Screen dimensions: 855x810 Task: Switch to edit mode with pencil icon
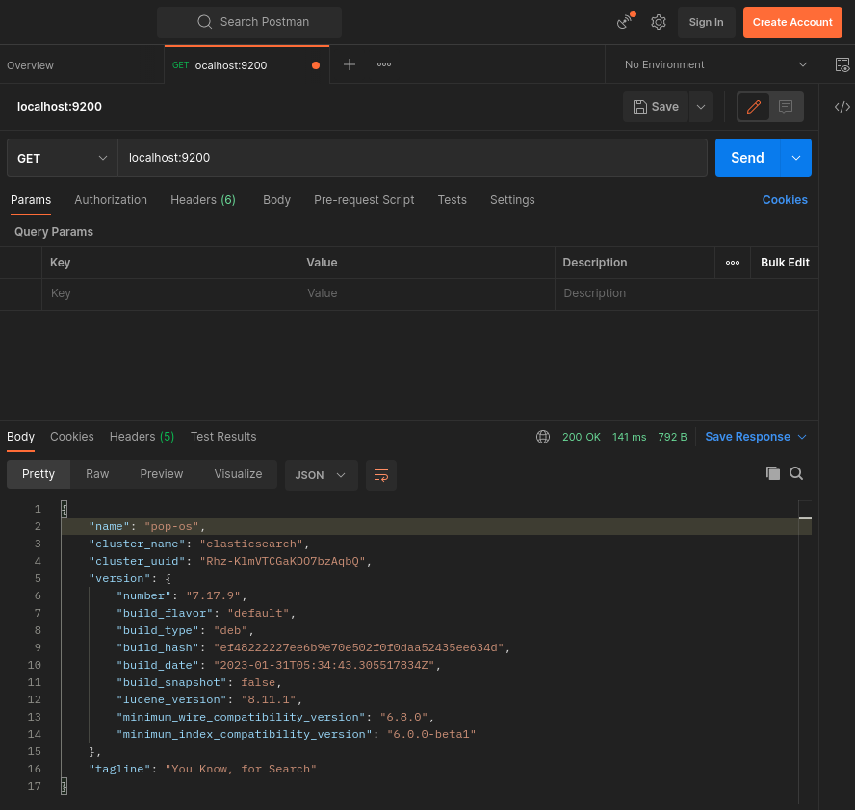coord(754,107)
